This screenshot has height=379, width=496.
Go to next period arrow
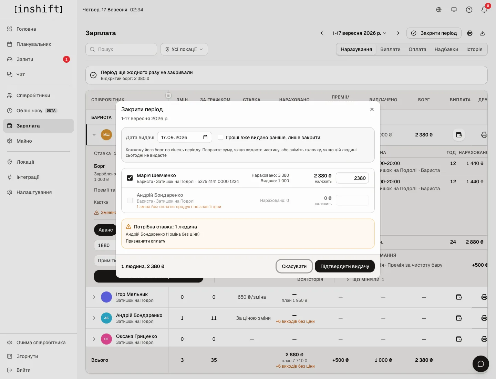click(x=398, y=33)
